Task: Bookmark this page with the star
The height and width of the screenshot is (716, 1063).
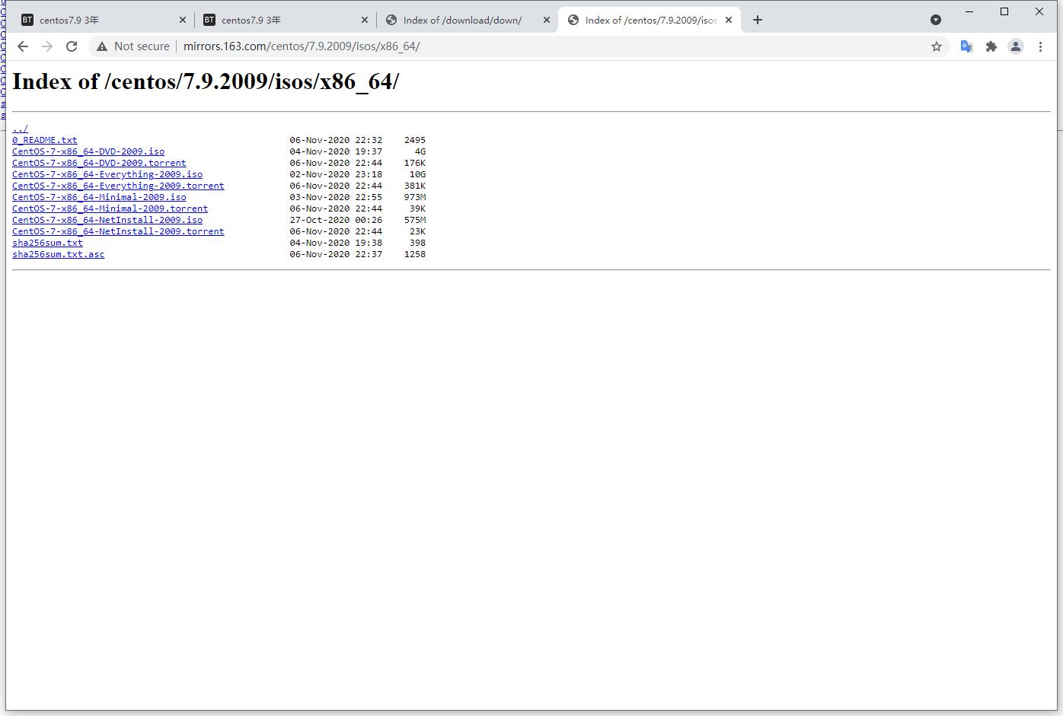Action: point(937,46)
